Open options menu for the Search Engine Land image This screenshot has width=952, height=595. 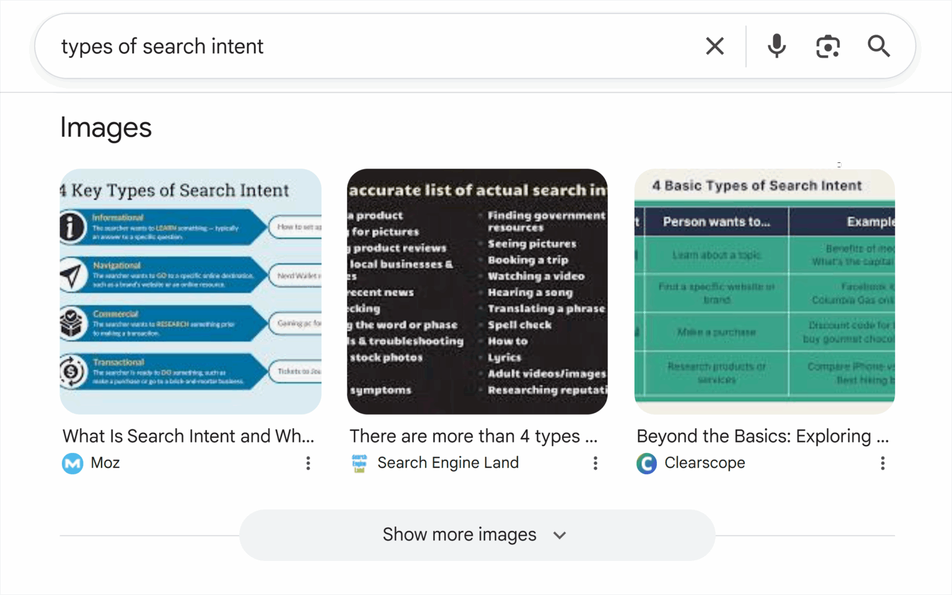click(x=595, y=463)
